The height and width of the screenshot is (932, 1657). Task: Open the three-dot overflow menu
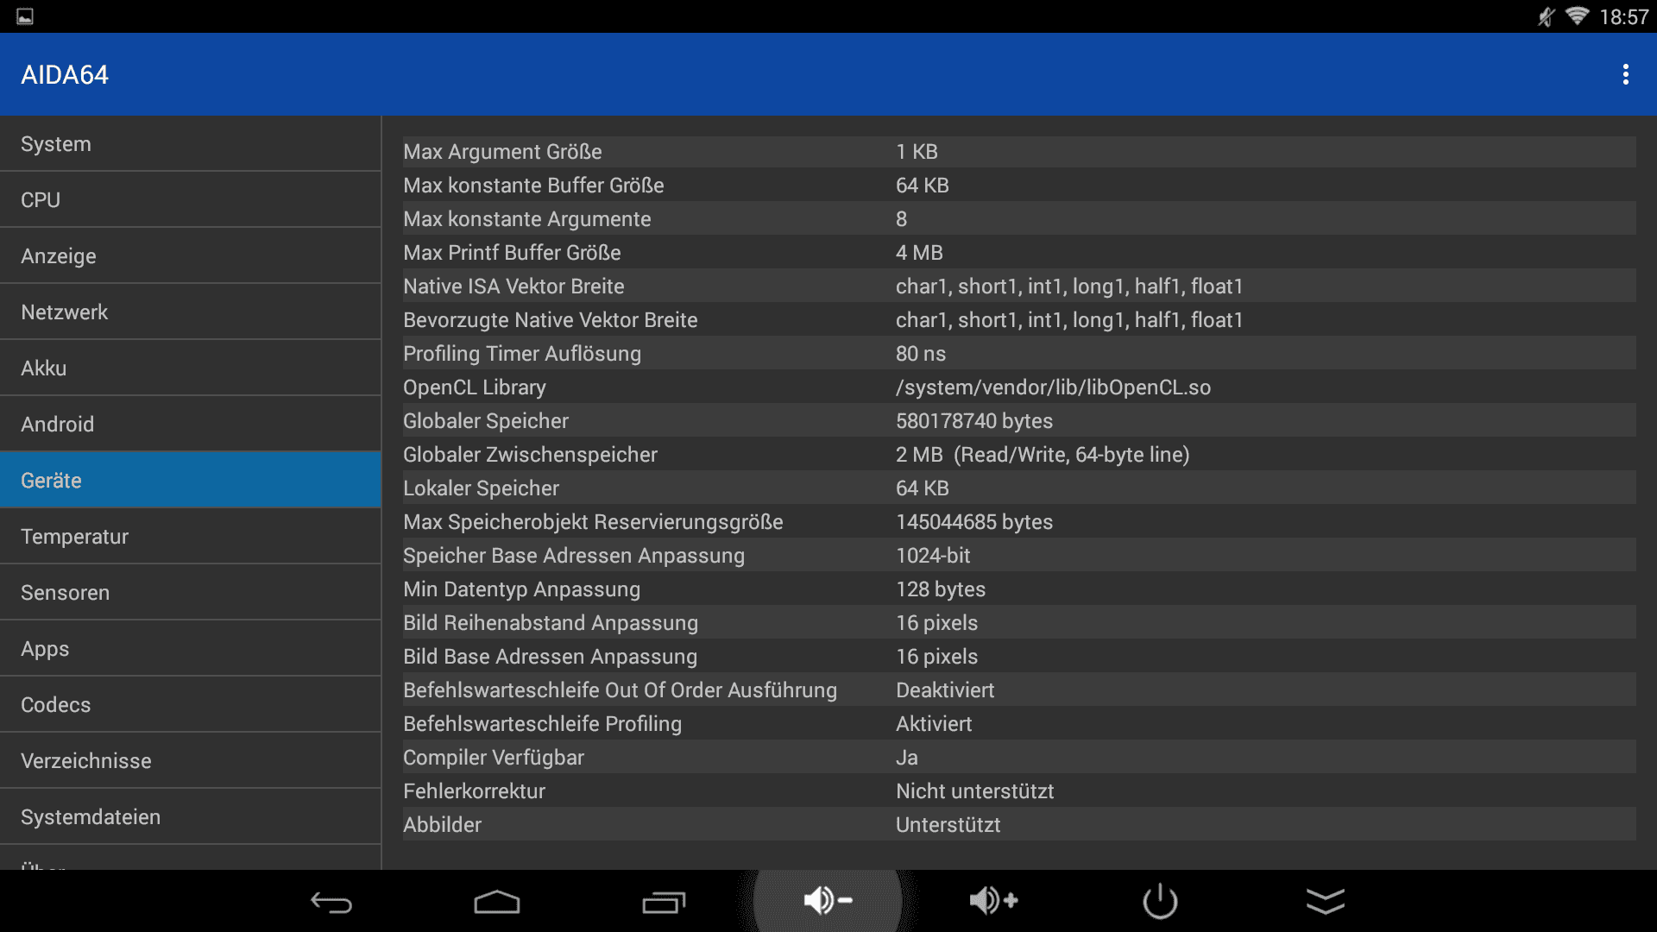[1625, 75]
